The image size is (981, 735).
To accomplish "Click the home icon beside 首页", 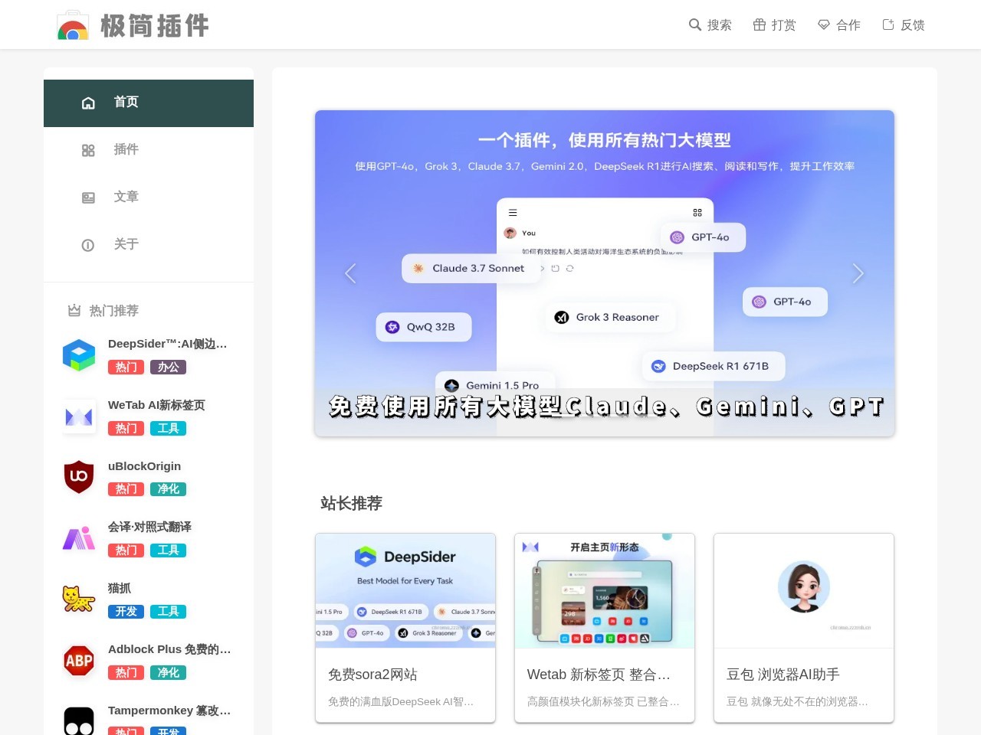I will tap(88, 103).
